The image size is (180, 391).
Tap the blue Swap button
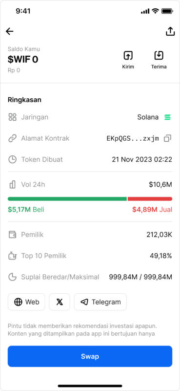point(90,356)
